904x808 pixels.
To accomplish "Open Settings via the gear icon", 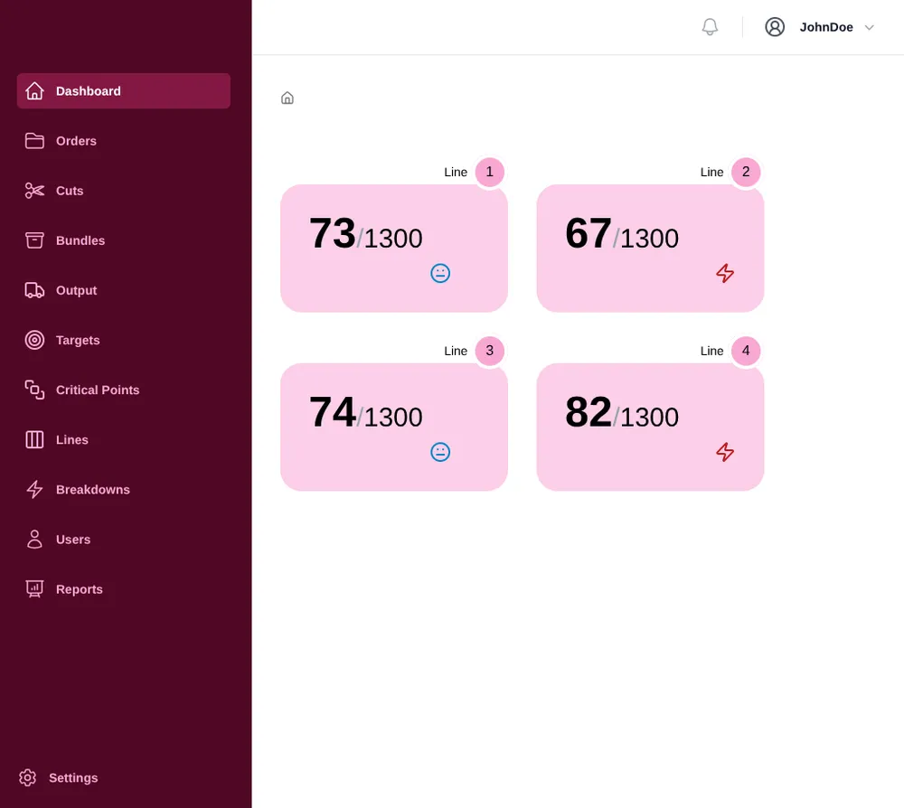I will [x=28, y=776].
